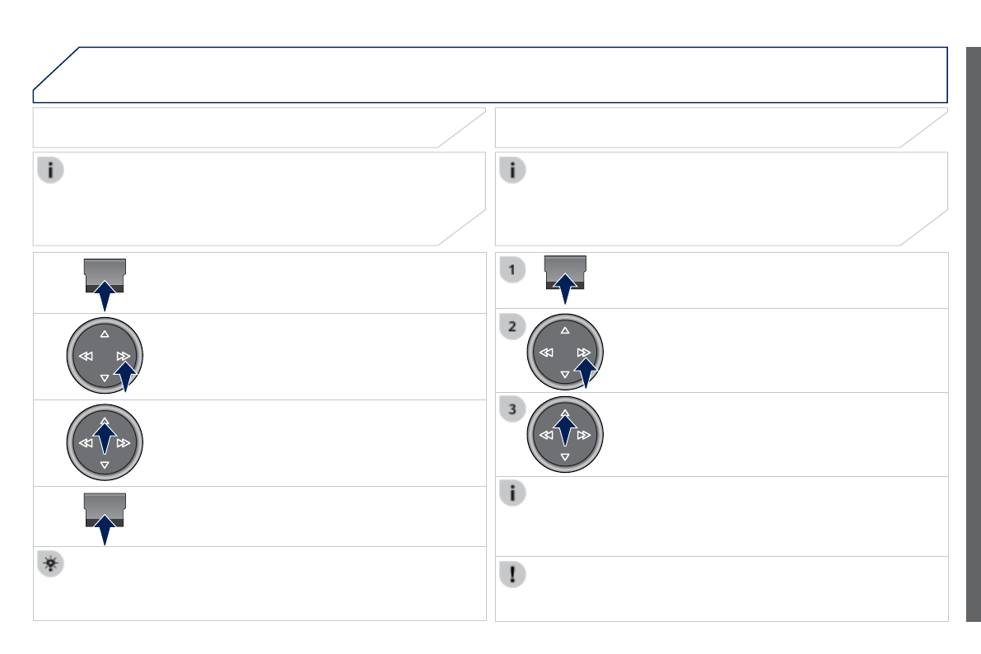This screenshot has height=654, width=981.
Task: Click the info icon in the left column's top panel
Action: click(50, 171)
